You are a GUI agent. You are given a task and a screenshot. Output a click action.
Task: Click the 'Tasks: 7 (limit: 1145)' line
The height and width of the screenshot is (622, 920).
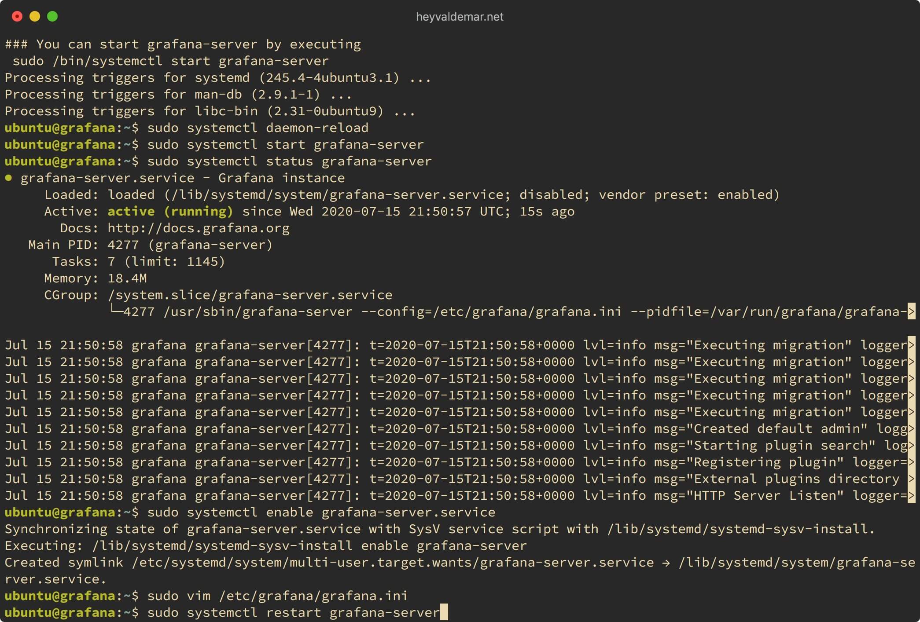(x=139, y=262)
